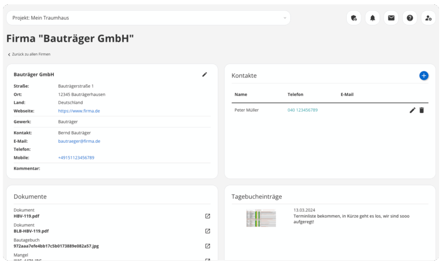Expand the project dropdown Mein Traumhaus
This screenshot has height=265, width=442.
[x=148, y=18]
